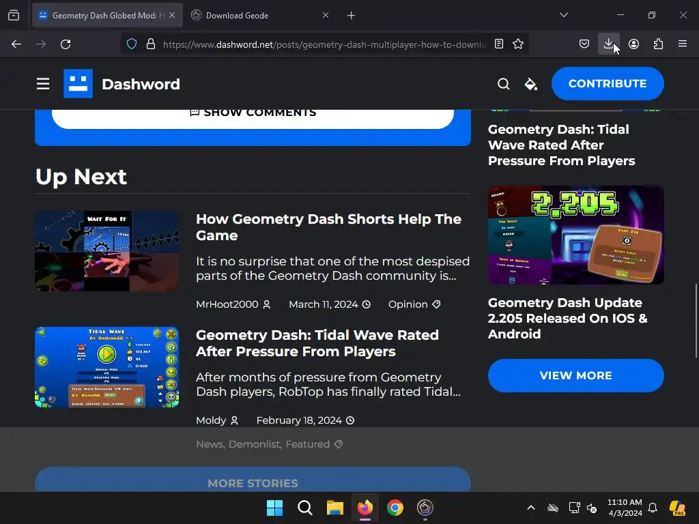Screen dimensions: 699x524
Task: Open Tidal Wave Rated article in Up Next
Action: click(x=317, y=343)
